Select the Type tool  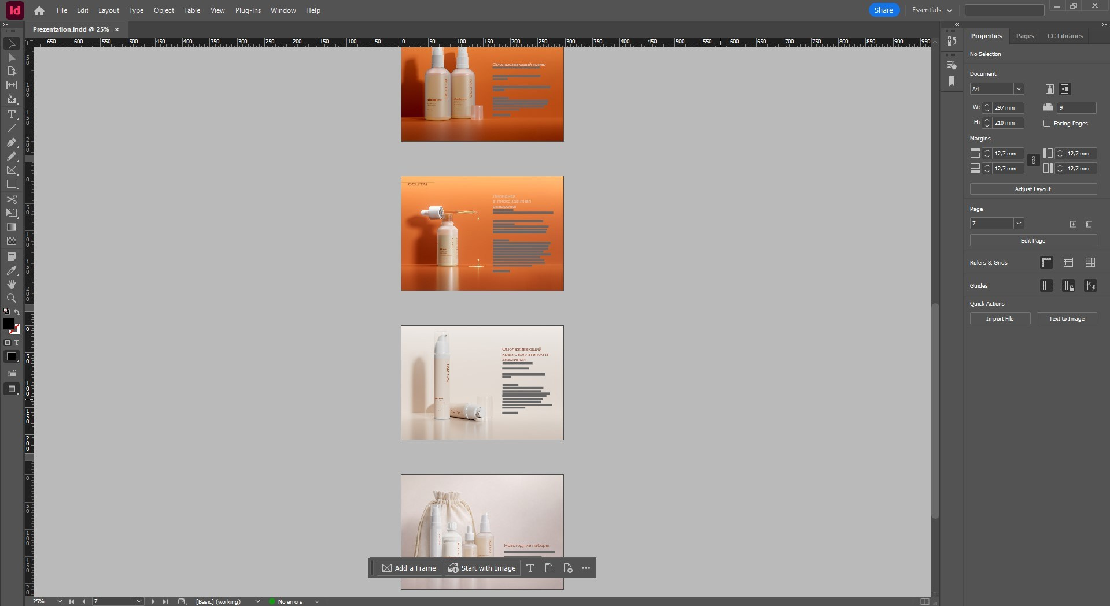point(11,114)
